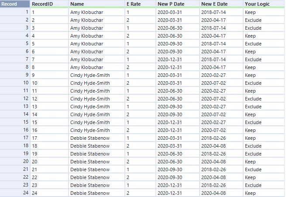Image resolution: width=286 pixels, height=197 pixels.
Task: Select New E Date cell of record 23
Action: (221, 185)
